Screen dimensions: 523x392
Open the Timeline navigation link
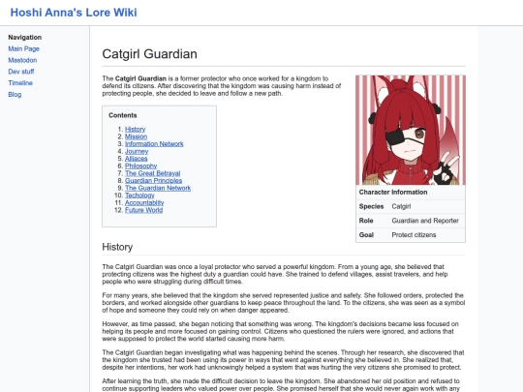tap(20, 82)
